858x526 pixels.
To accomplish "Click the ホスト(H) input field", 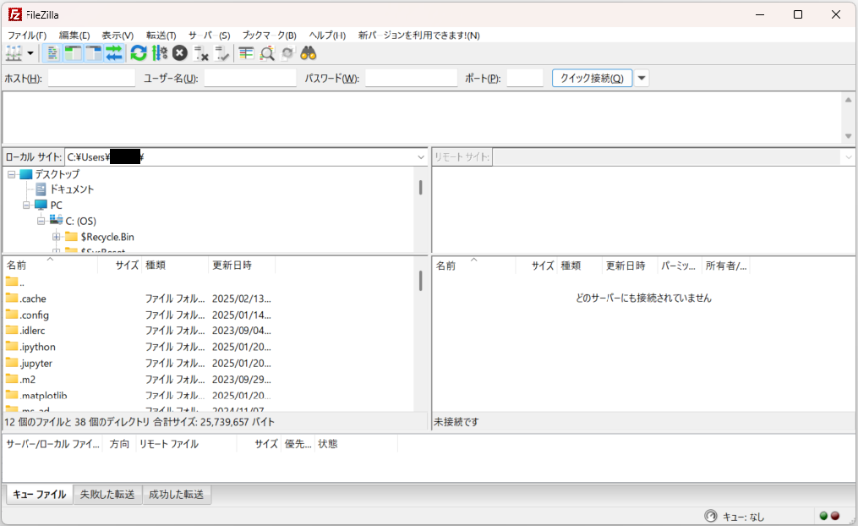I will coord(91,79).
